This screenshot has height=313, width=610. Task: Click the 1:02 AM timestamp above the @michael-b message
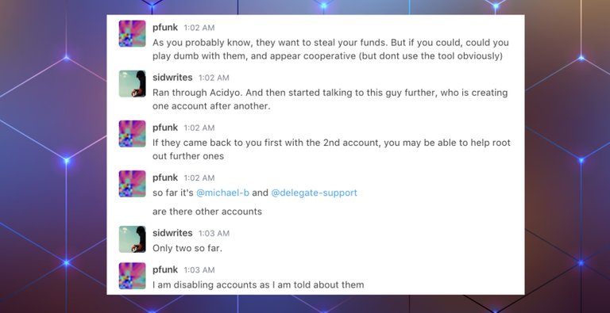[x=199, y=177]
